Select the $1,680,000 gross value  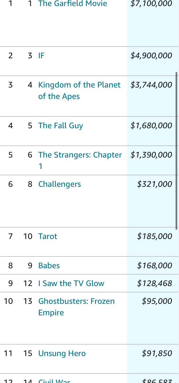coord(151,125)
